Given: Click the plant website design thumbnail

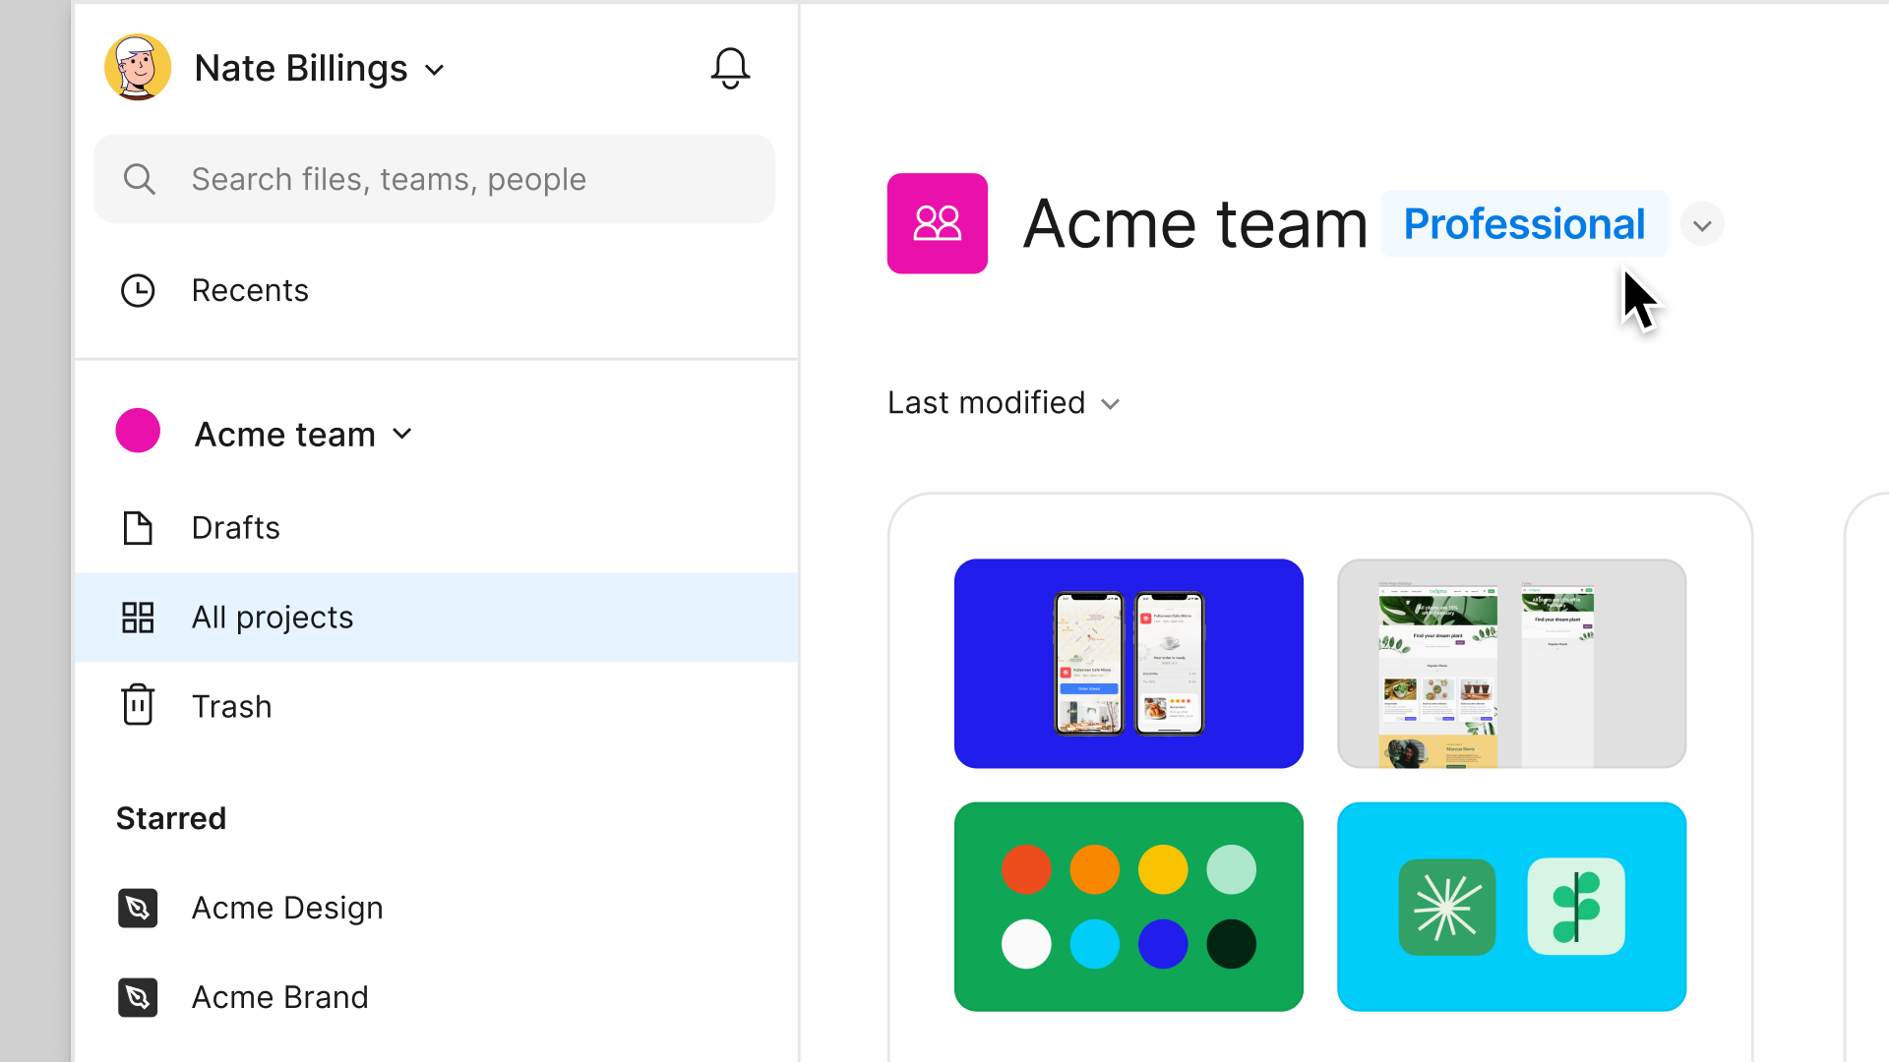Looking at the screenshot, I should point(1511,663).
